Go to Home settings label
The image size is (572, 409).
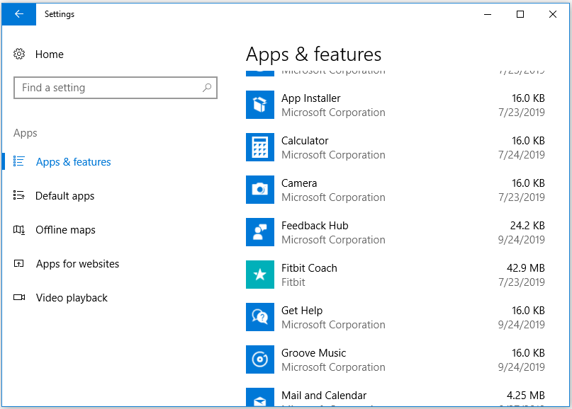click(49, 54)
